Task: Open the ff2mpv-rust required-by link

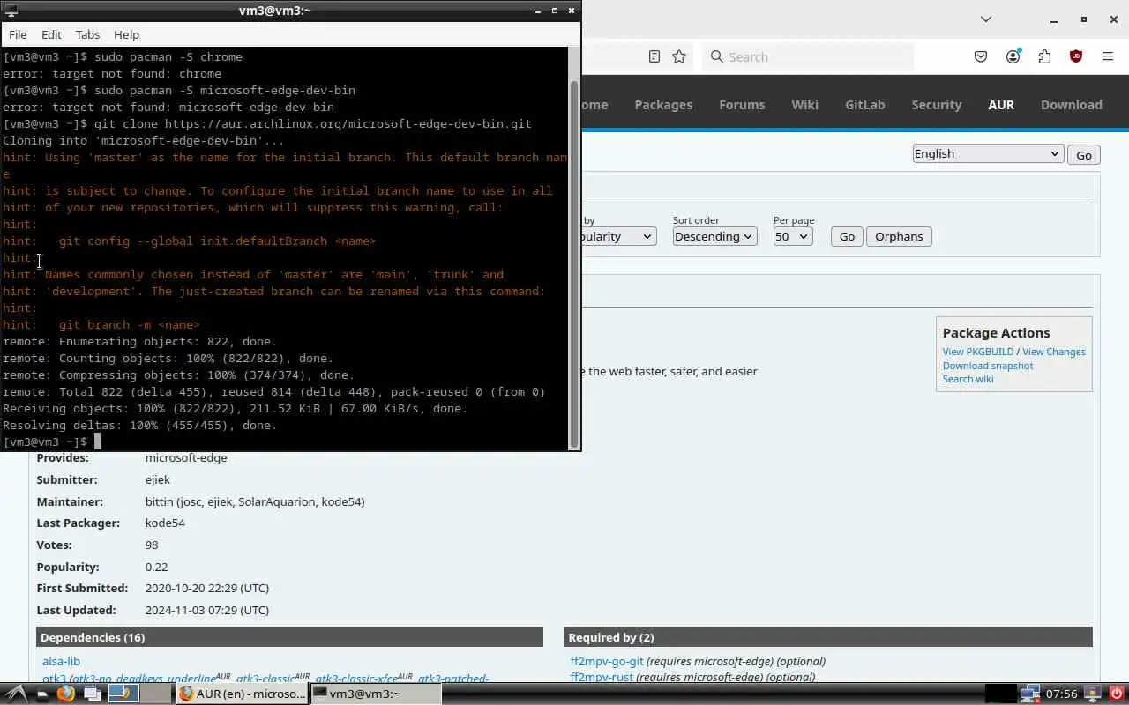Action: 602,677
